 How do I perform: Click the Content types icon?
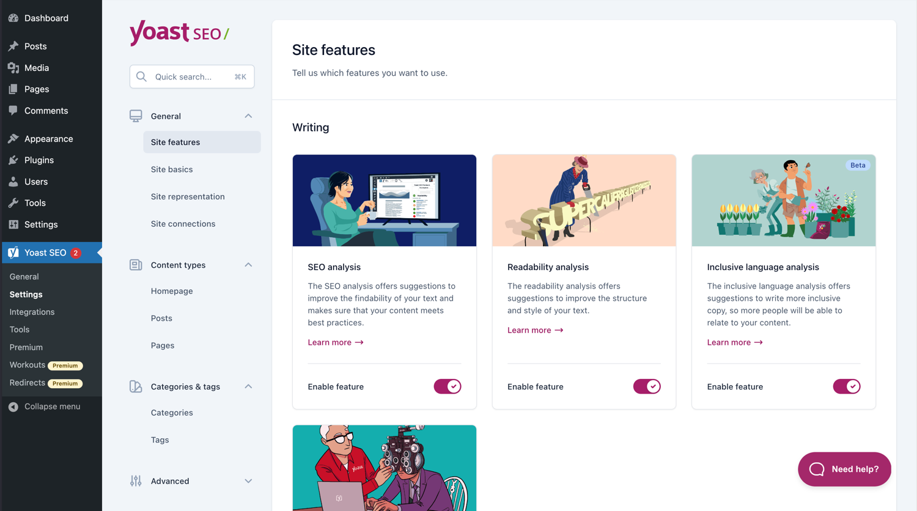[x=135, y=264]
